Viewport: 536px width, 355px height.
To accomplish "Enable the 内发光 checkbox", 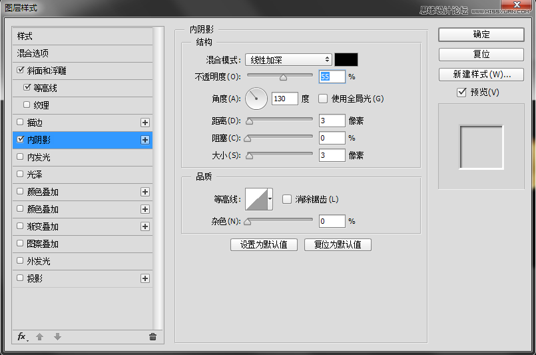I will (x=20, y=157).
